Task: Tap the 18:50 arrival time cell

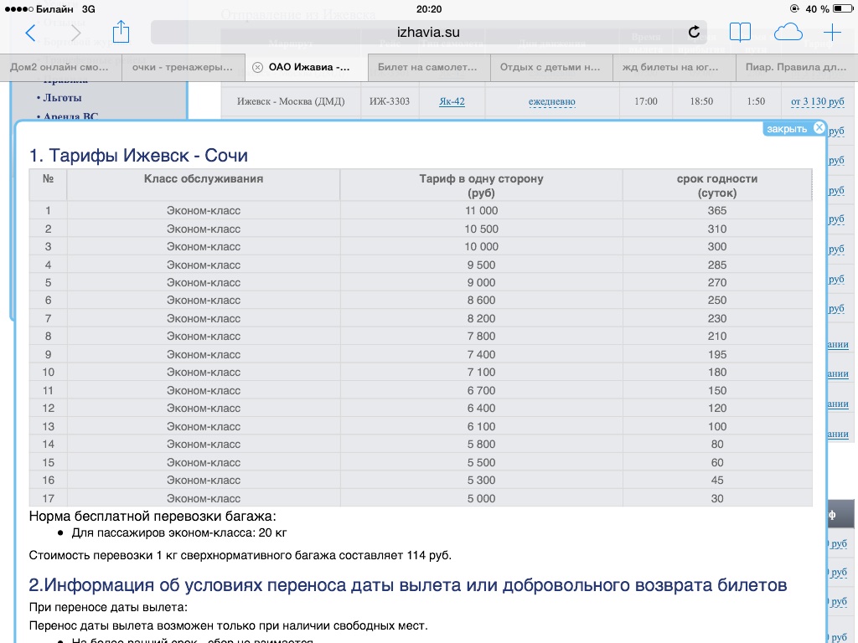Action: (701, 101)
